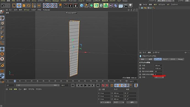
Task: Click the height segments field showing 20
Action: pyautogui.click(x=159, y=71)
